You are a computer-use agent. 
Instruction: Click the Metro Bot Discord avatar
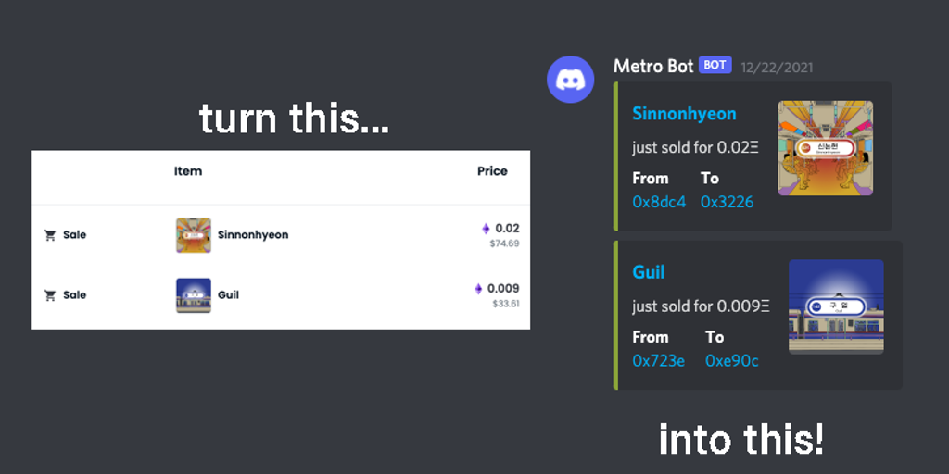tap(571, 80)
